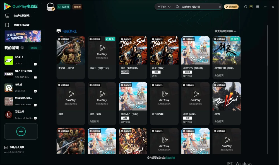279x165 pixels.
Task: Click the search magnifier icon
Action: click(177, 7)
